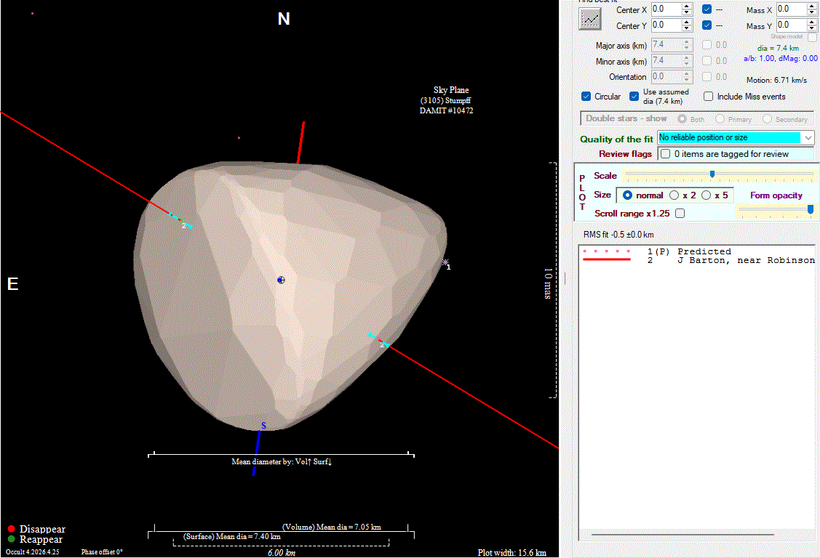Click the 6.00 km scale bar label

click(x=282, y=553)
